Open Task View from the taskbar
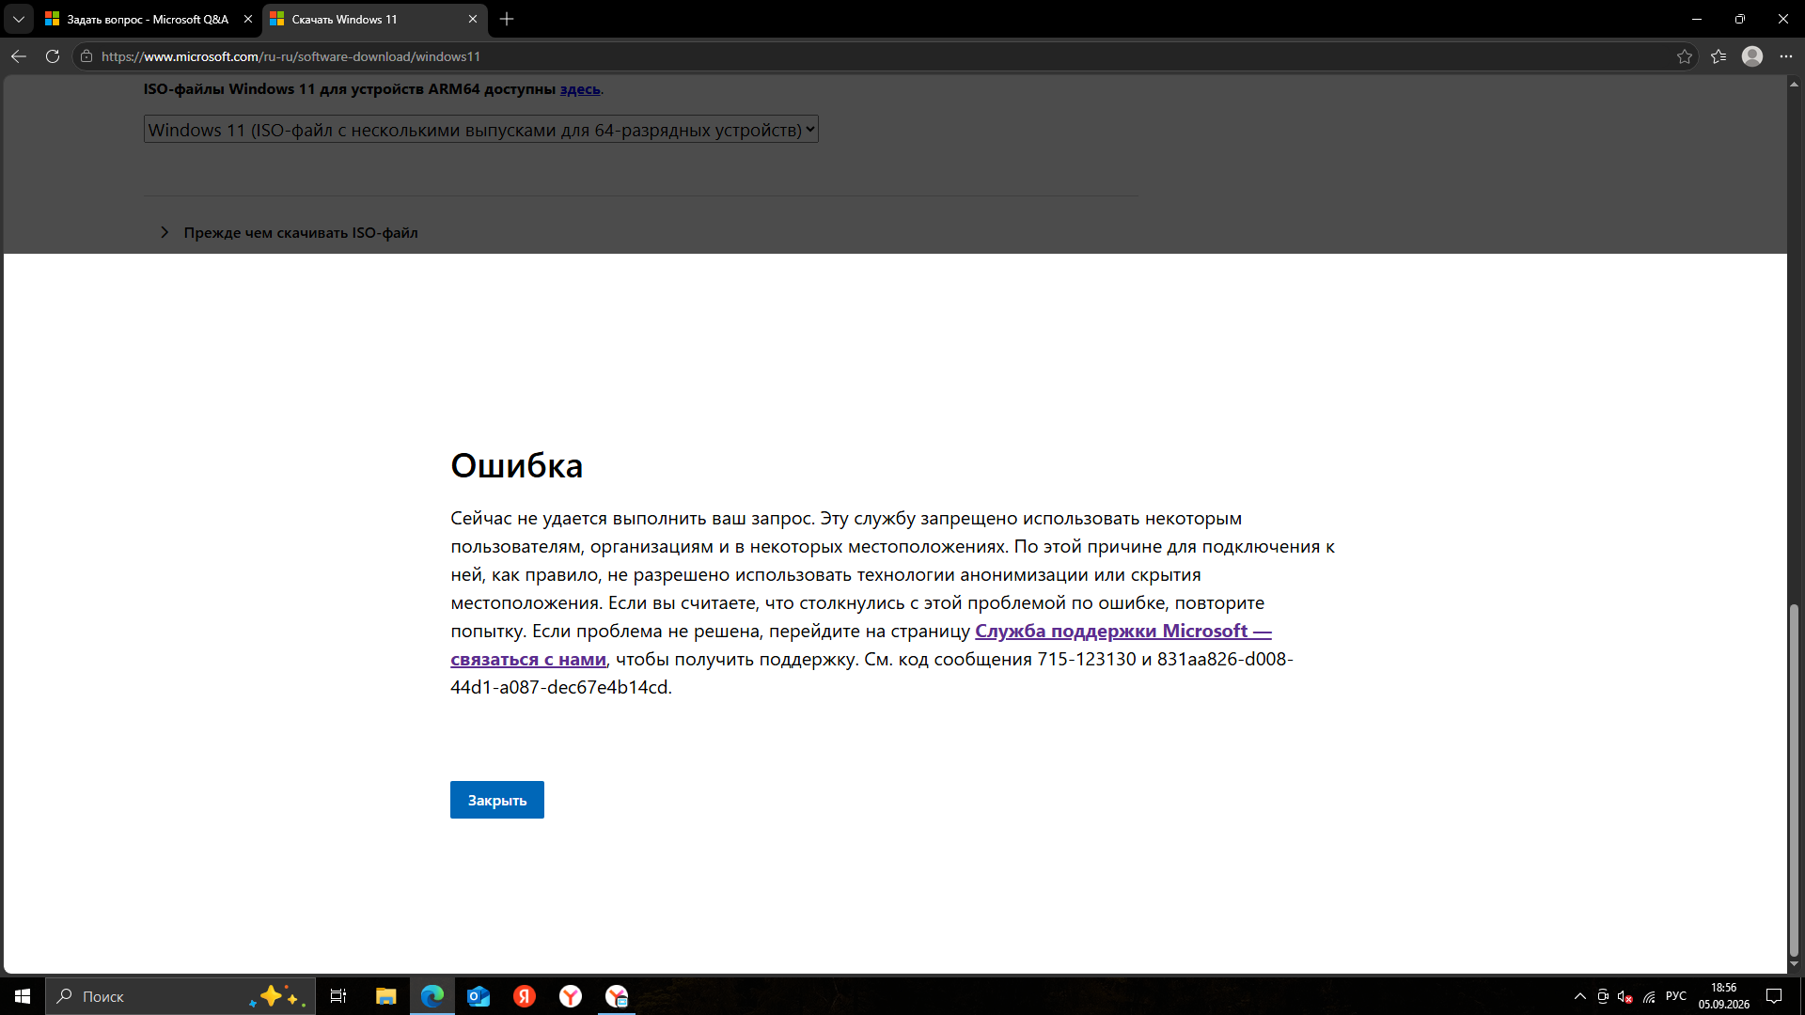The width and height of the screenshot is (1805, 1015). click(x=338, y=996)
